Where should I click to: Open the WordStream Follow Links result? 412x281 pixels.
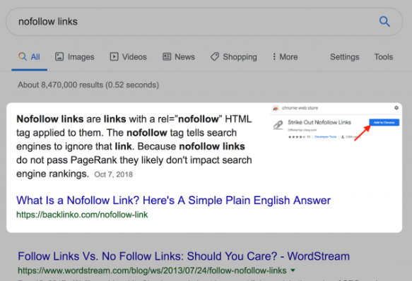click(184, 256)
